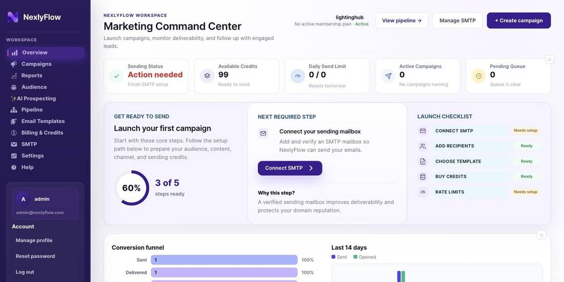Click the Sending Status checkmark icon

point(116,76)
